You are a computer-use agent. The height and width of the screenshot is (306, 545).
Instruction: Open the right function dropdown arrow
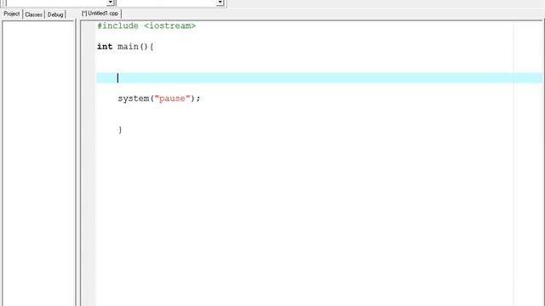[x=220, y=3]
